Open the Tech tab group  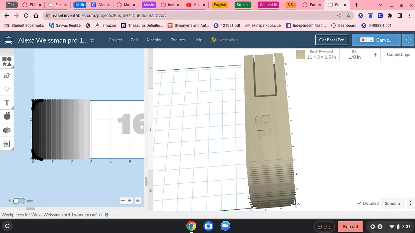click(x=12, y=5)
